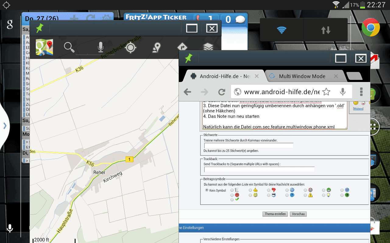
Task: Center map on my location
Action: coord(131,48)
